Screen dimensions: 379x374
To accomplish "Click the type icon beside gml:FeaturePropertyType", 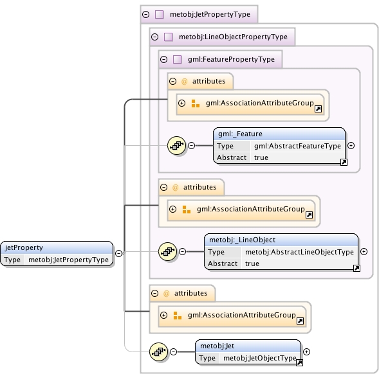I will tap(177, 59).
